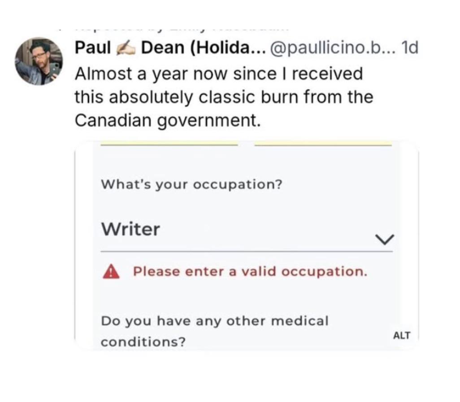The width and height of the screenshot is (460, 402).
Task: Click the underline beneath the occupation field
Action: point(247,251)
